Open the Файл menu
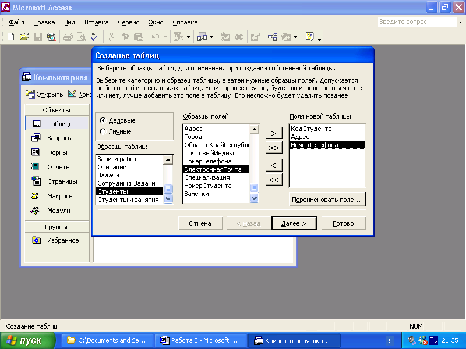This screenshot has width=466, height=349. coord(16,22)
